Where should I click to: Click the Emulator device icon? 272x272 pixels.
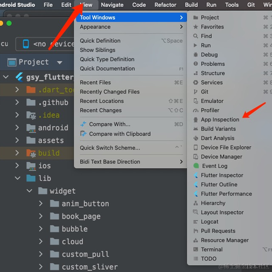[x=195, y=101]
